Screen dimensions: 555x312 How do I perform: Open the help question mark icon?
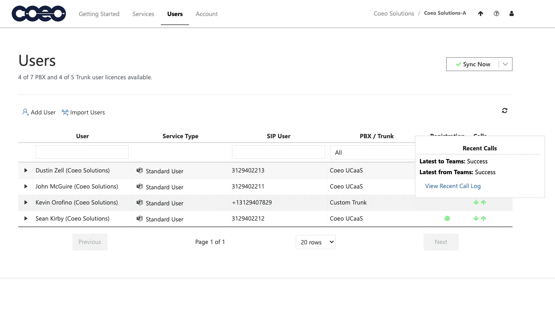point(496,13)
